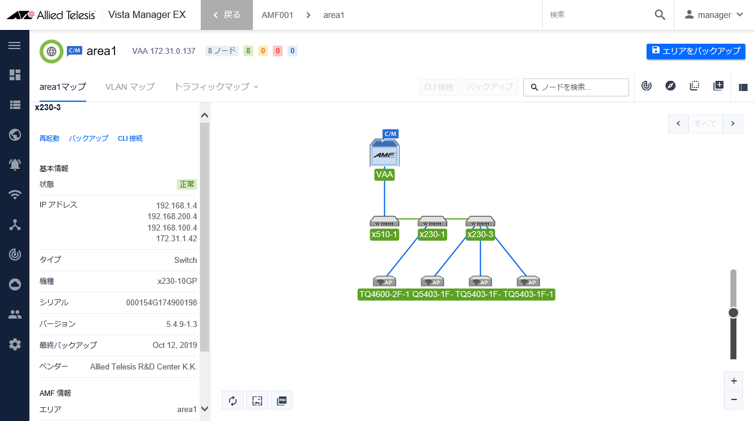Click the CLI 接続 link in side panel
Viewport: 755px width, 421px height.
click(x=130, y=138)
